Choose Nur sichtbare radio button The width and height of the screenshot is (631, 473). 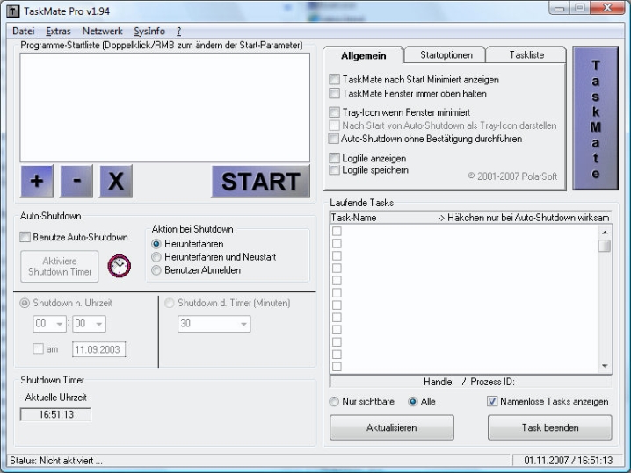click(x=335, y=402)
